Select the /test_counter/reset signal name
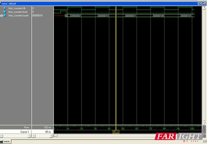Image resolution: width=207 pixels, height=144 pixels. click(x=18, y=12)
